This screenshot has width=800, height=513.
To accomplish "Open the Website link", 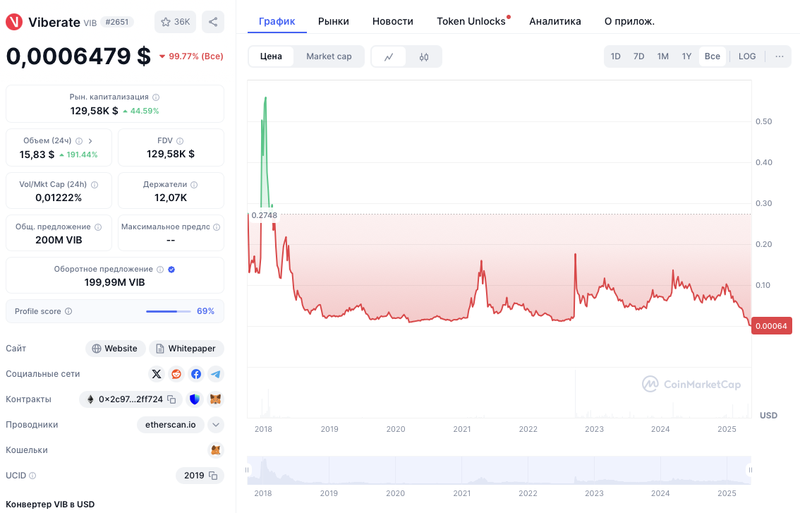I will pos(115,348).
